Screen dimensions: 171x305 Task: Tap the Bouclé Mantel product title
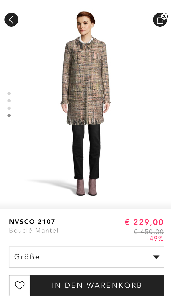[x=34, y=231]
